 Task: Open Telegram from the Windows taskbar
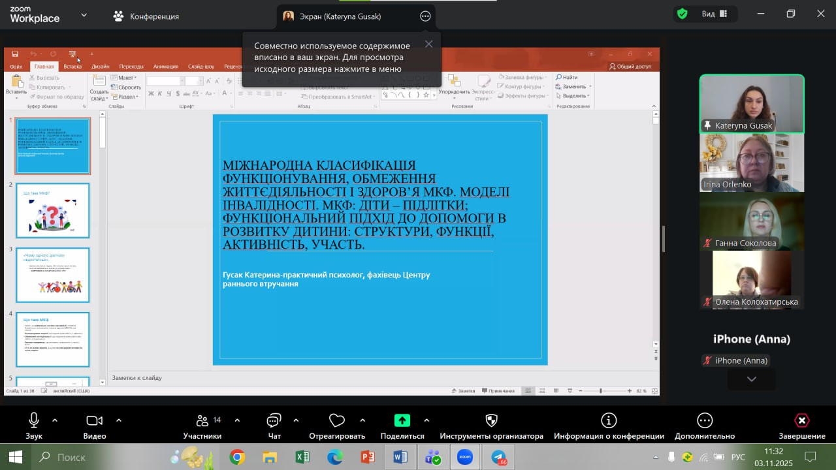click(x=498, y=458)
